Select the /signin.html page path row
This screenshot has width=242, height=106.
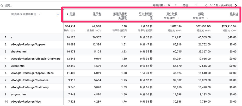pos(121,94)
